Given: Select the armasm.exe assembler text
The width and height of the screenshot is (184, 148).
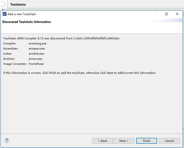Looking at the screenshot, I should pos(37,49).
